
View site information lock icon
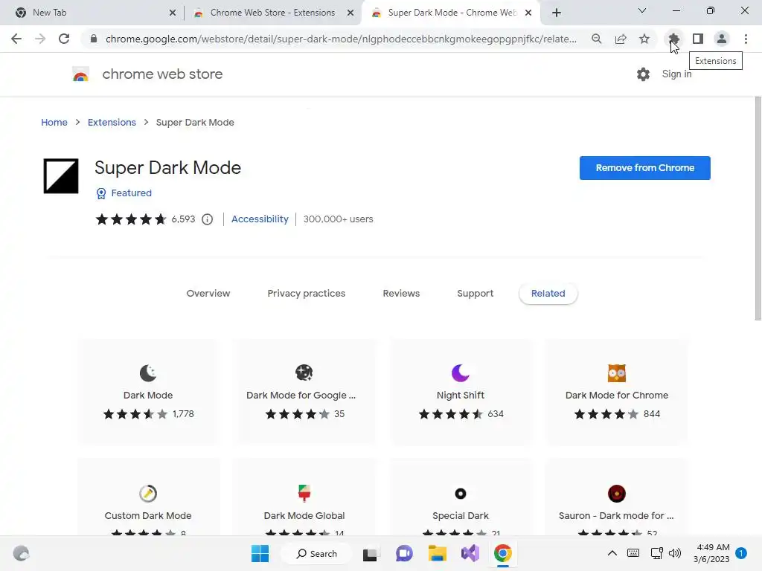click(94, 39)
